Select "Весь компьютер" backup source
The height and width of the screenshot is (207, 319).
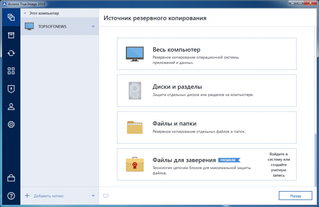(x=207, y=54)
